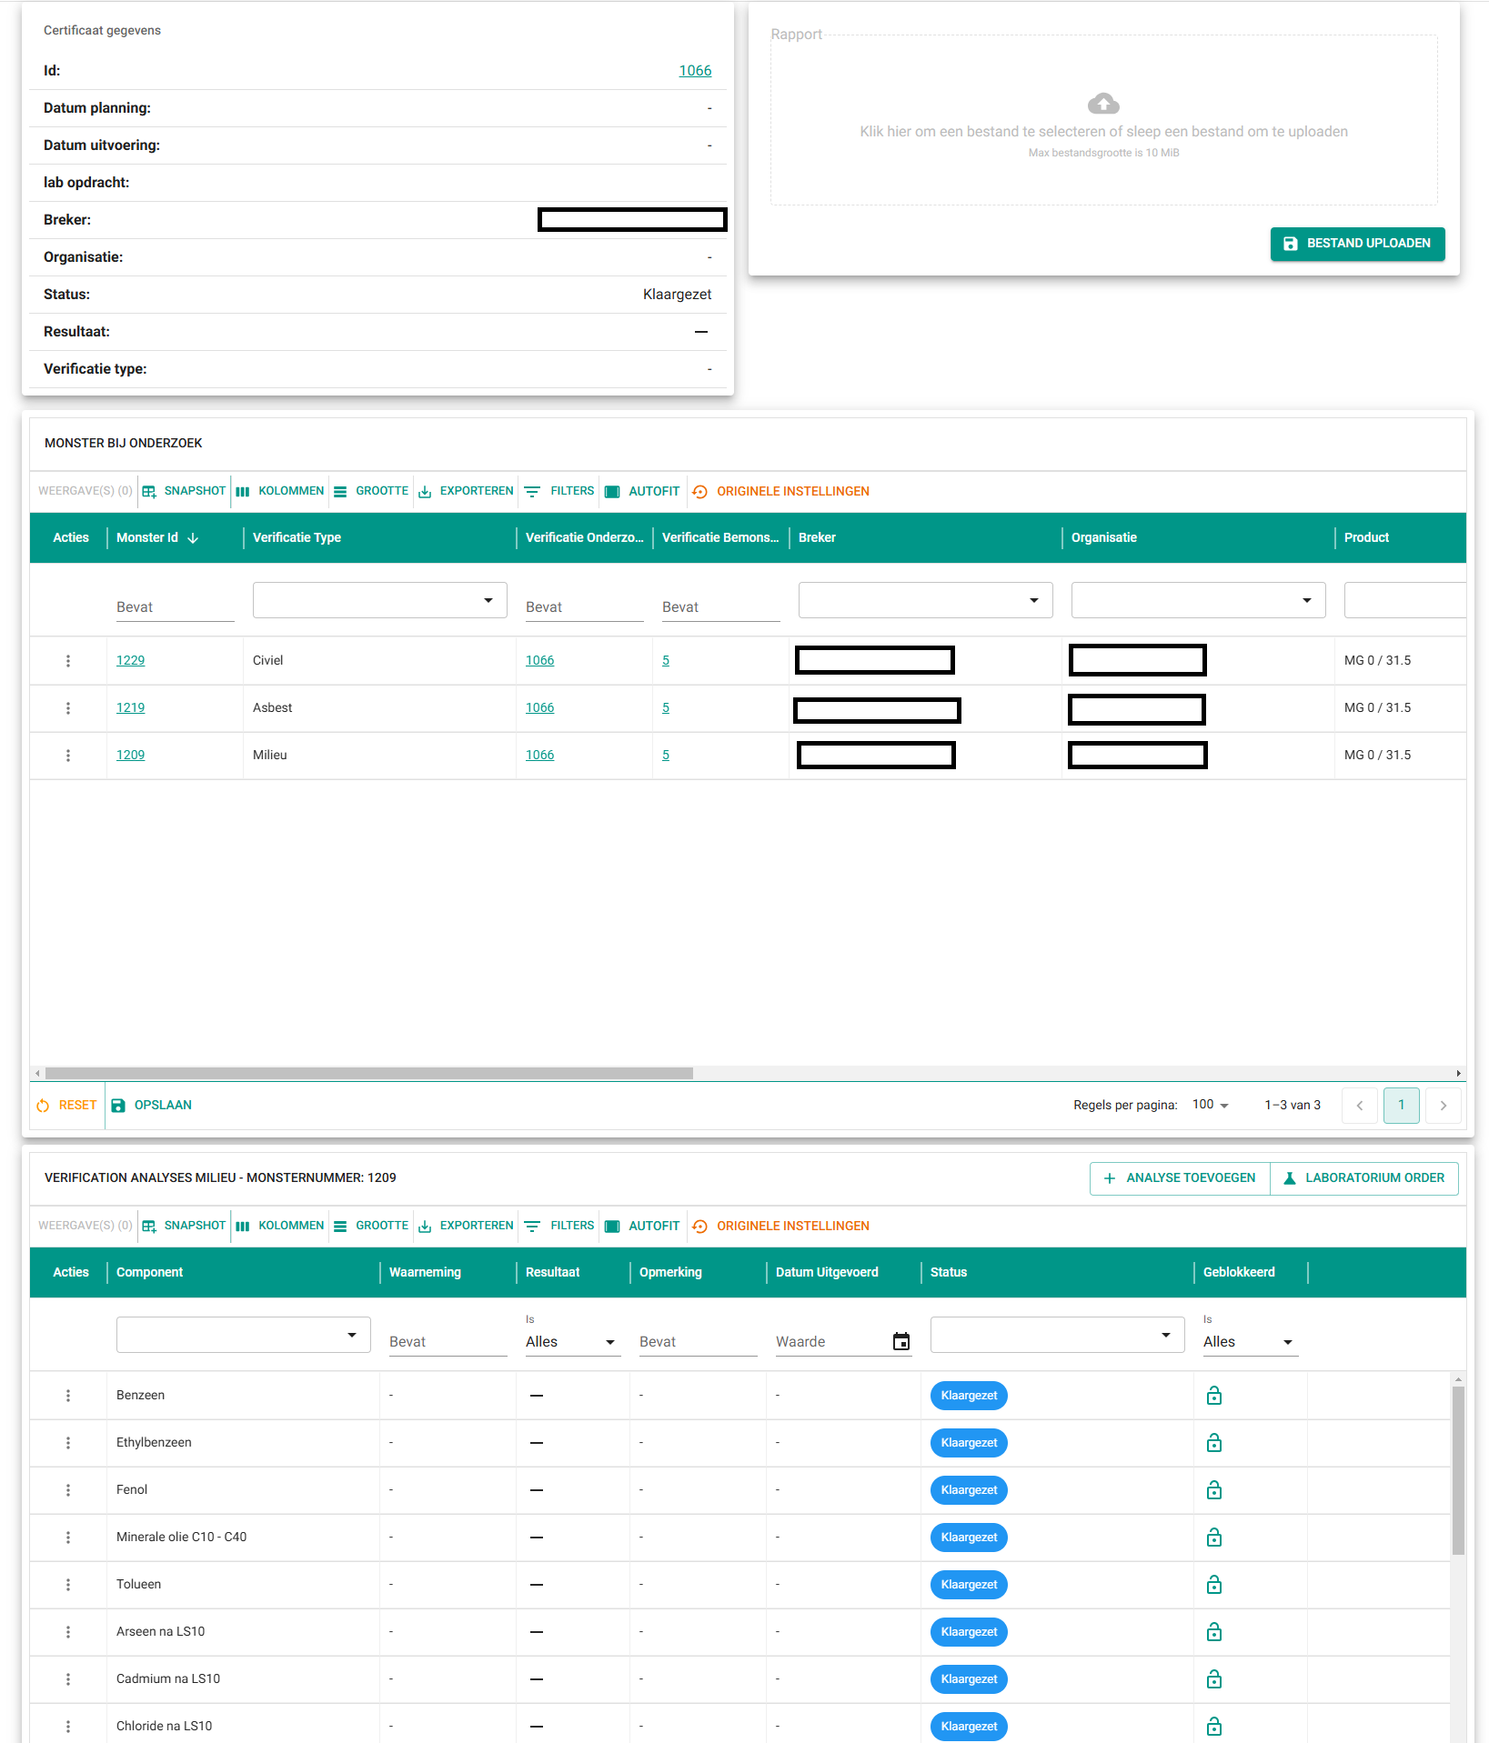Open actions menu for monster 1219

68,708
